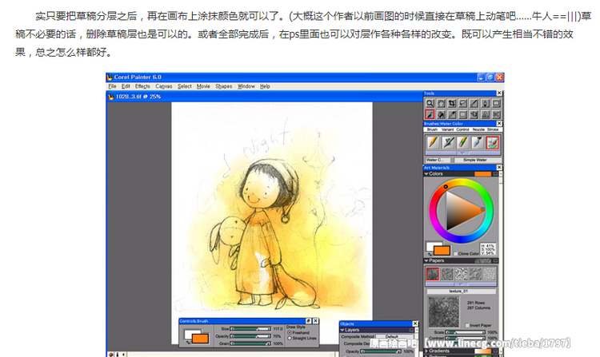
Task: Open the Composite Method Default dropdown
Action: click(x=394, y=336)
